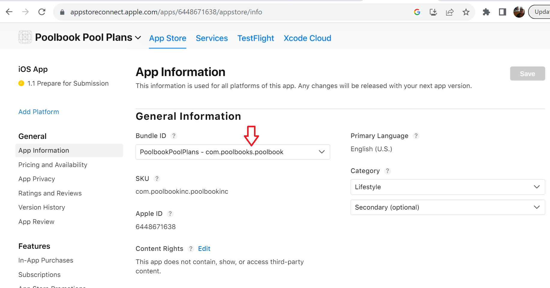
Task: Open the Secondary (optional) category dropdown
Action: [448, 207]
